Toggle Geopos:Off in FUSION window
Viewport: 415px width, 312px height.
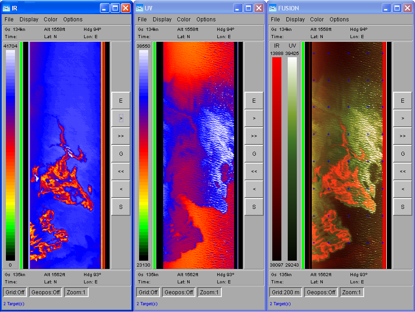click(321, 292)
